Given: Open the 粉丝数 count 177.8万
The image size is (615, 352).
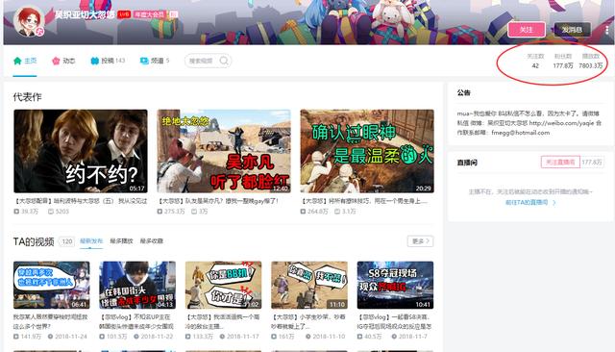Looking at the screenshot, I should (x=563, y=62).
